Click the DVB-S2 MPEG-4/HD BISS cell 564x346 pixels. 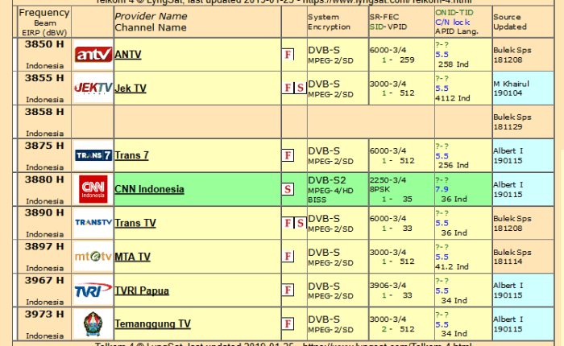pyautogui.click(x=338, y=189)
